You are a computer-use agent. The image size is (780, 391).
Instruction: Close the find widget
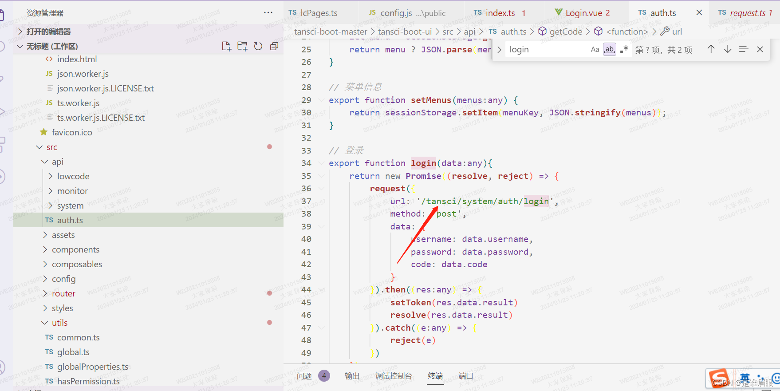point(760,49)
